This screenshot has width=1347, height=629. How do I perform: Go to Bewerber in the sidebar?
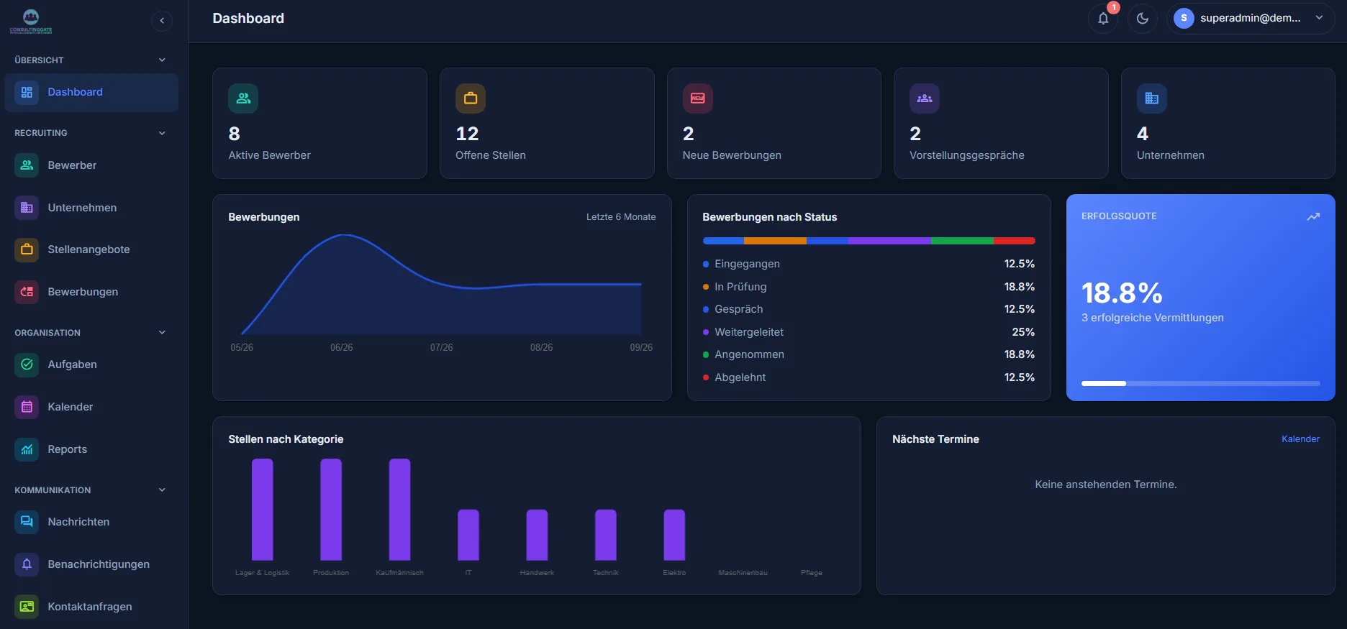pos(91,165)
